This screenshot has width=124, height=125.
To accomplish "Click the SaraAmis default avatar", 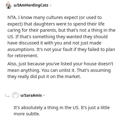I will [15, 95].
